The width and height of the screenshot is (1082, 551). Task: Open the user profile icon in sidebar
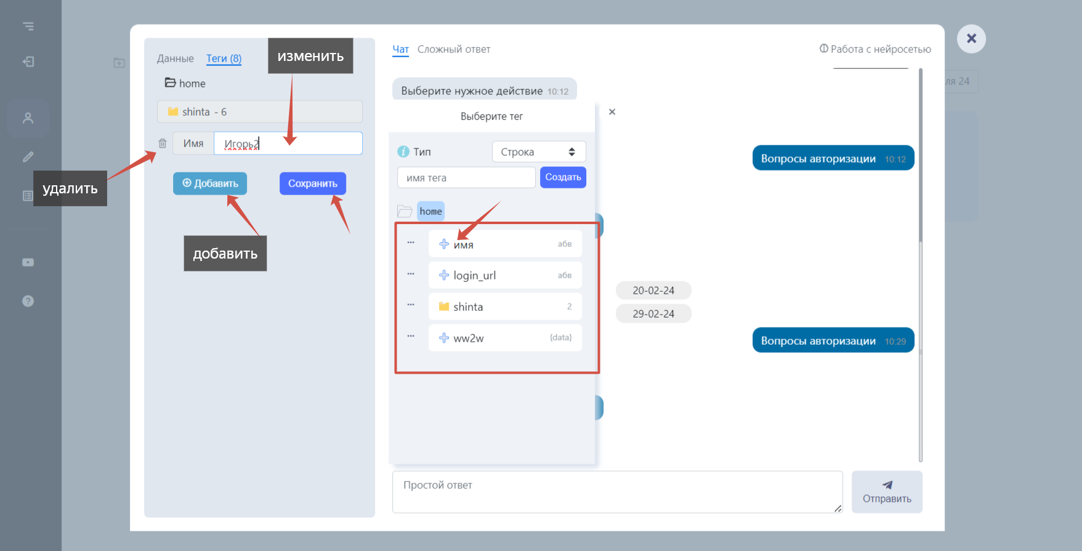(28, 118)
